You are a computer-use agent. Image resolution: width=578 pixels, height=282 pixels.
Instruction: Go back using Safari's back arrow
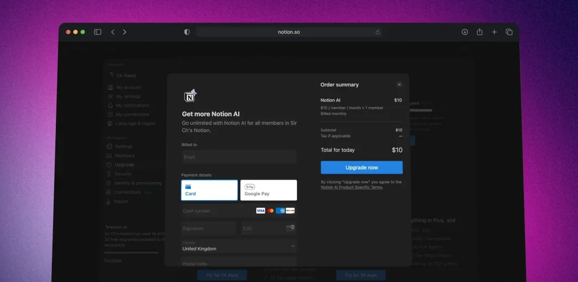tap(113, 32)
